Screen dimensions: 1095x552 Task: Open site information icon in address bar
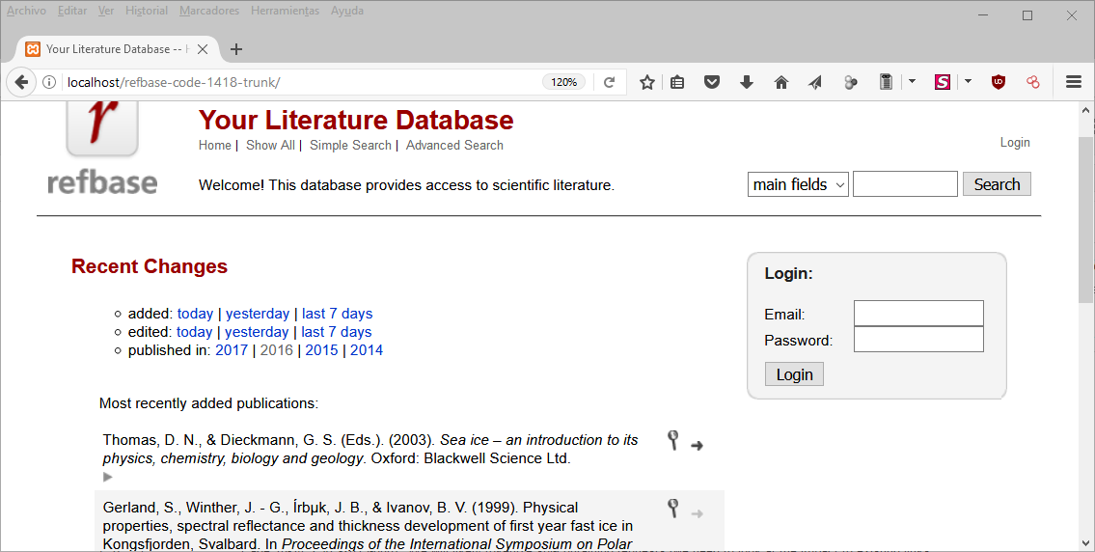click(49, 82)
